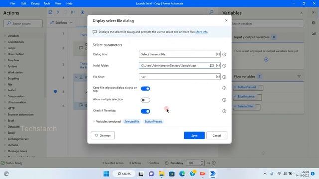Click the Windows Start button
Image resolution: width=319 pixels, height=179 pixels.
[106, 174]
